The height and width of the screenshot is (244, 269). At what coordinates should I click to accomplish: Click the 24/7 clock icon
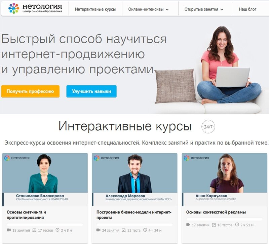point(208,127)
